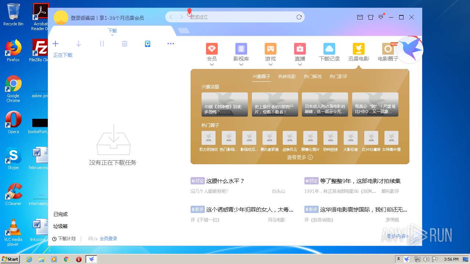
Task: Expand the chevron under 会员
Action: (x=212, y=65)
